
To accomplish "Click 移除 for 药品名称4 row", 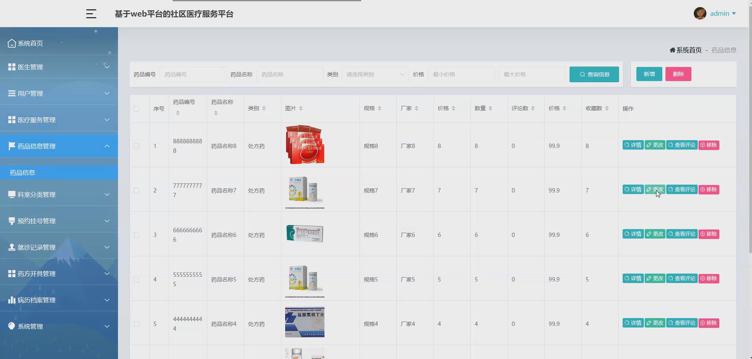I will [x=709, y=323].
